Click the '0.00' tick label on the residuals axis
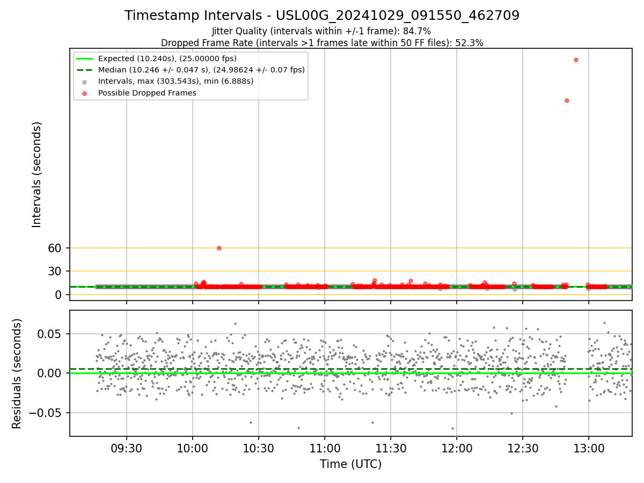 tap(50, 373)
